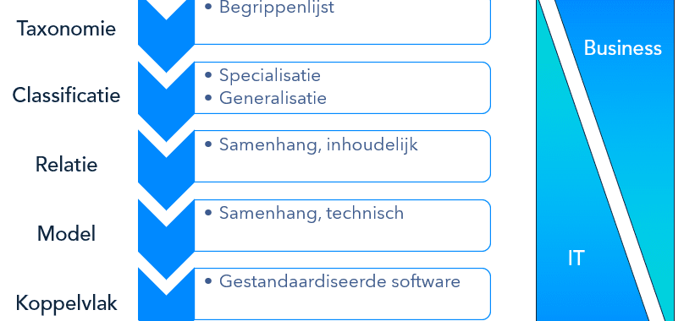The image size is (695, 321).
Task: Select the Model label
Action: coord(66,233)
